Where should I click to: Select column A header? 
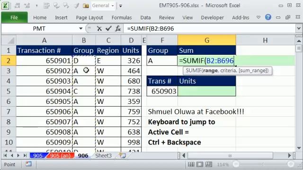click(x=44, y=40)
